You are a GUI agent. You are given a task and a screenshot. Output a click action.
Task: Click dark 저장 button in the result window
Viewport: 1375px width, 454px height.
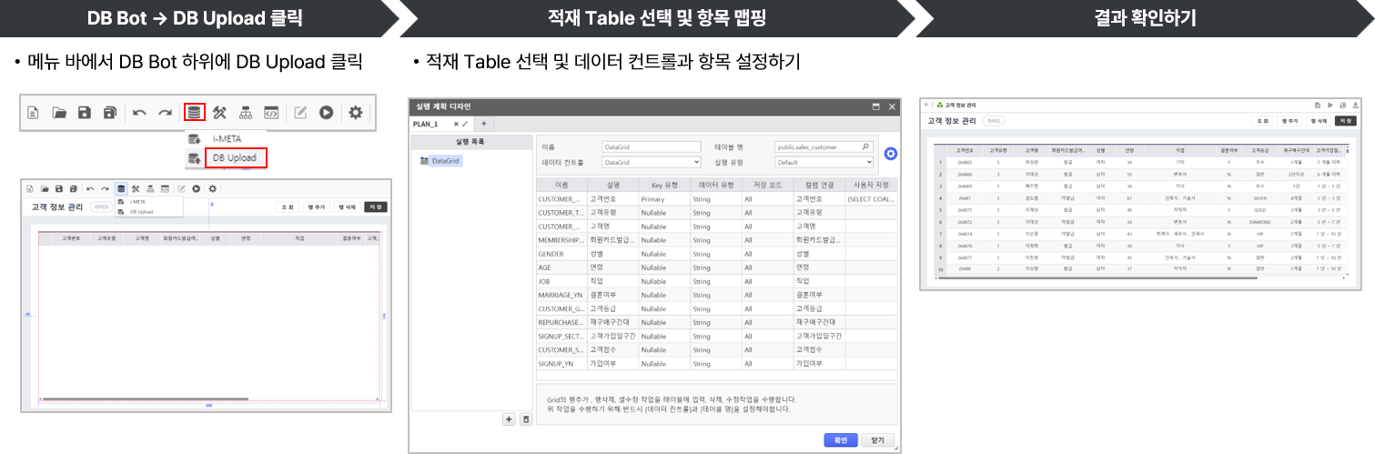point(1346,120)
